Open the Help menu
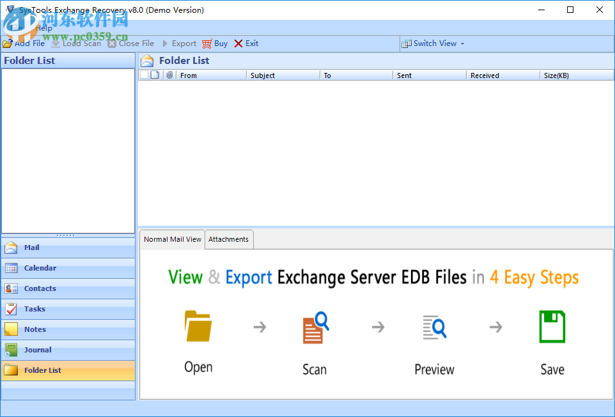The width and height of the screenshot is (615, 417). point(43,28)
